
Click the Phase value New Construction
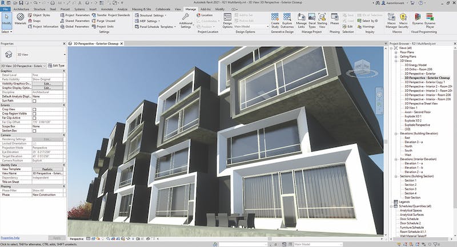47,195
